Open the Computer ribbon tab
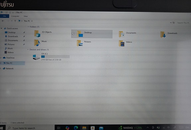 pyautogui.click(x=15, y=16)
